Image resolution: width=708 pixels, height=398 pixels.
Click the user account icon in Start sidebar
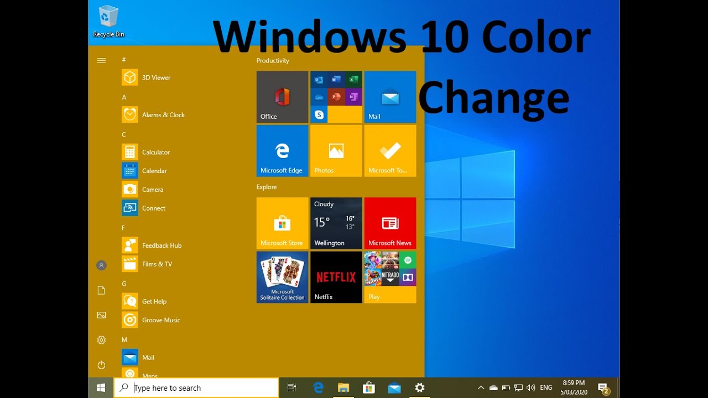coord(101,265)
